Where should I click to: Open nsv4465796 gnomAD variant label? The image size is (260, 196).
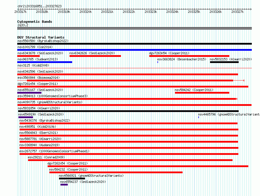pyautogui.click(x=229, y=114)
